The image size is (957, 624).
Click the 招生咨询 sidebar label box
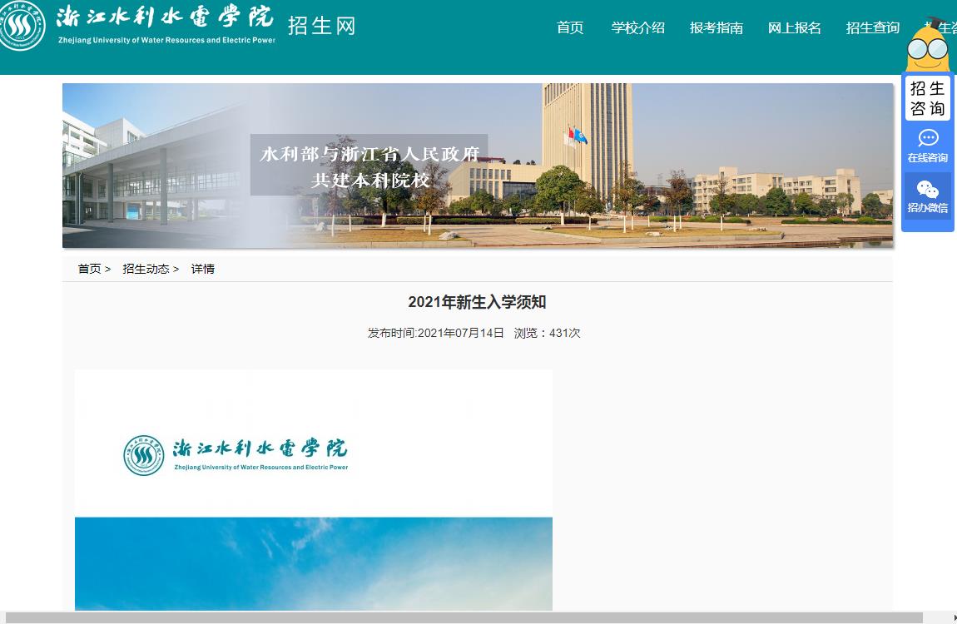pos(928,98)
